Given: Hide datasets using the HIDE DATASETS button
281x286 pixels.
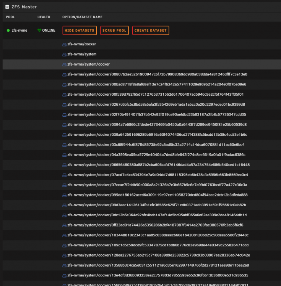Looking at the screenshot, I should click(x=80, y=31).
